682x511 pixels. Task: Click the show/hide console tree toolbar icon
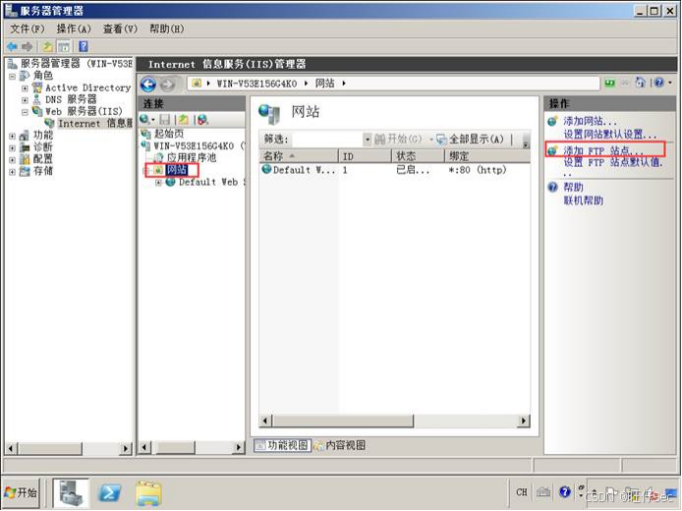point(64,46)
